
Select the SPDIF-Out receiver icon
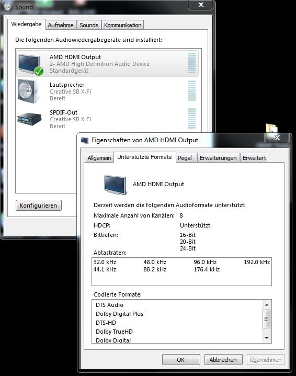pos(29,119)
